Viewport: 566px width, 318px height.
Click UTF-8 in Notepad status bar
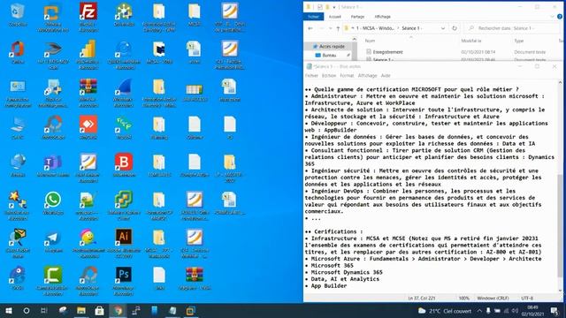tap(527, 299)
